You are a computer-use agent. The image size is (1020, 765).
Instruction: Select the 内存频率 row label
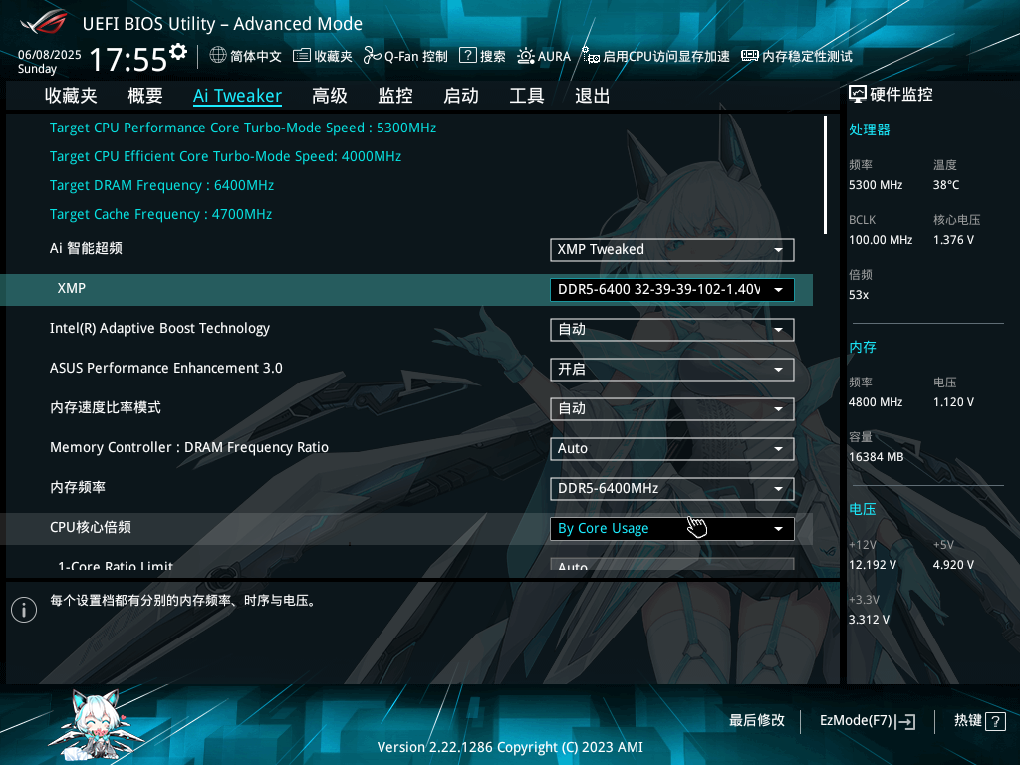[78, 487]
